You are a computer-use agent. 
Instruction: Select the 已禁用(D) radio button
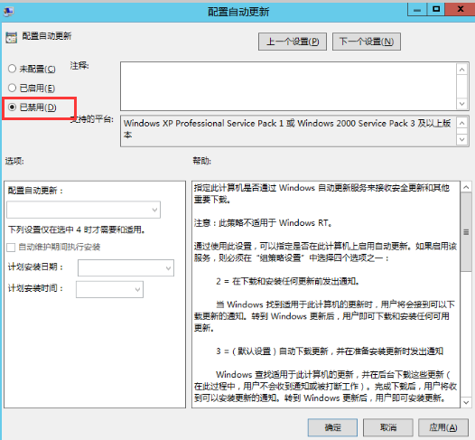[12, 107]
